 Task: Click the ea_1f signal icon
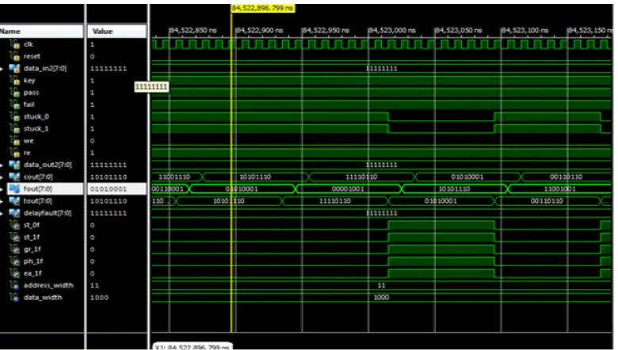point(15,273)
